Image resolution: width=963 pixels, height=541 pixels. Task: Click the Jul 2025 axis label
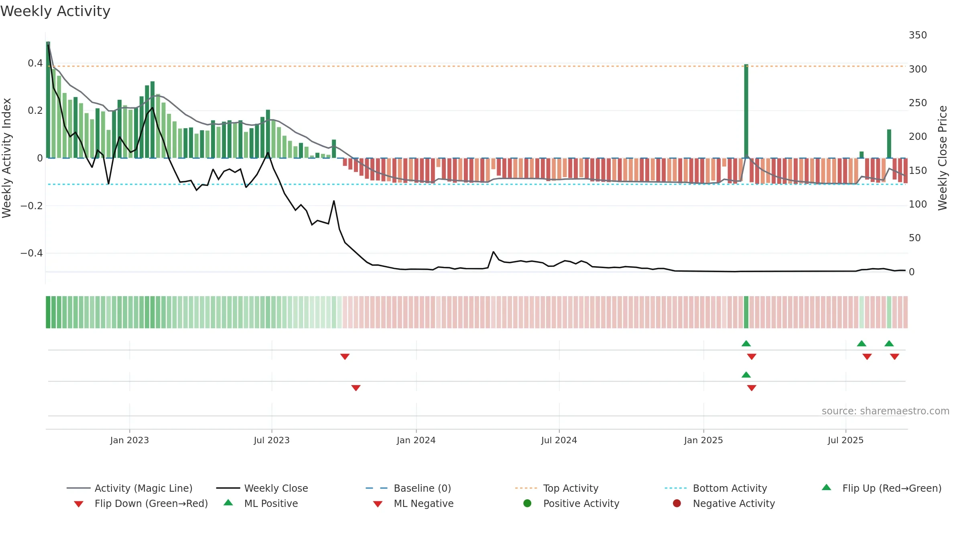[845, 440]
